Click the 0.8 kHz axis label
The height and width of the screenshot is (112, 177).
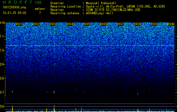point(2,78)
